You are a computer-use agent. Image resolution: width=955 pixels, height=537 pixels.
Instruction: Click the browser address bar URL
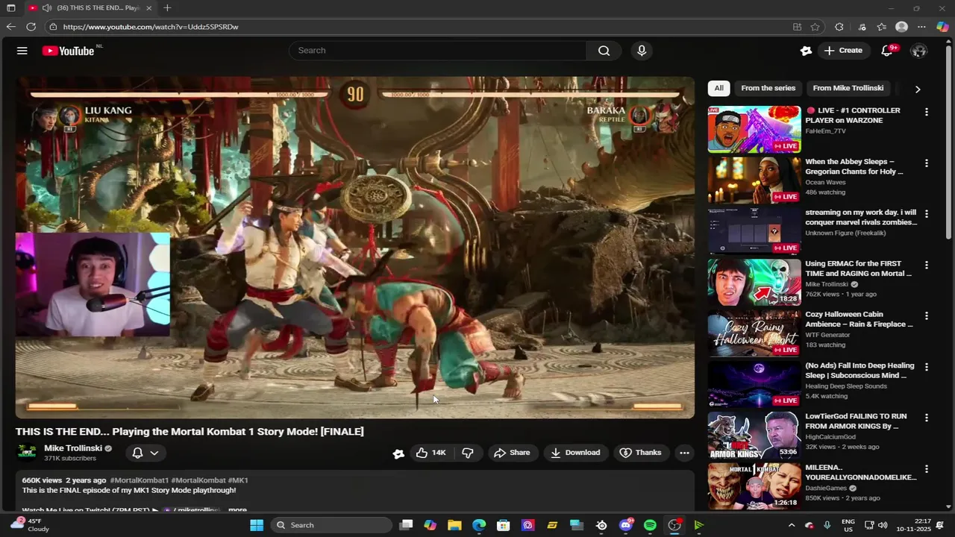pos(151,27)
